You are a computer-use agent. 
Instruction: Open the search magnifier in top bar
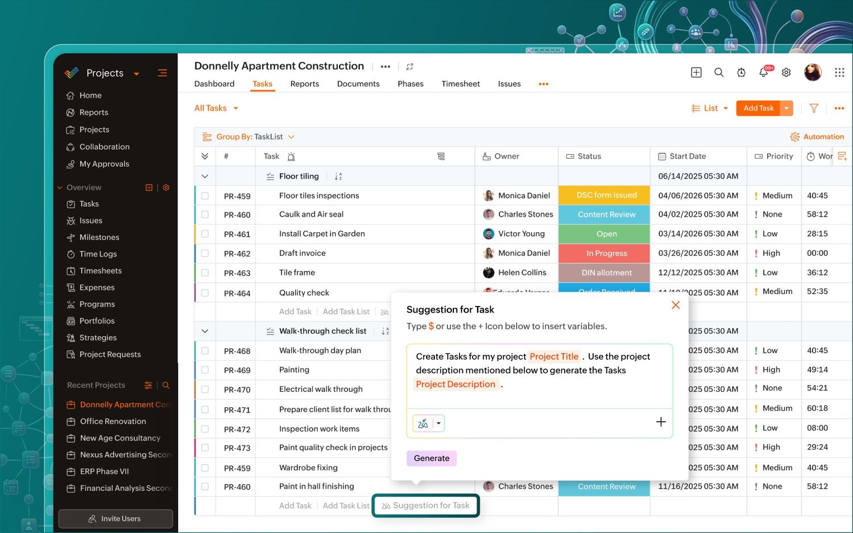(x=719, y=73)
